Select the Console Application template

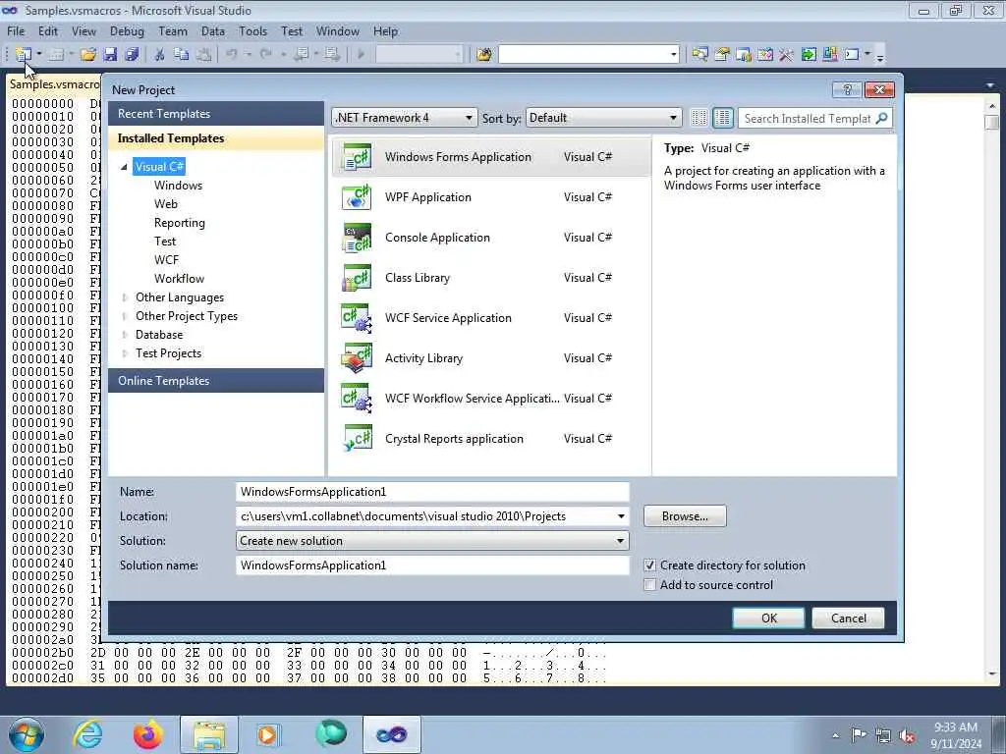491,238
